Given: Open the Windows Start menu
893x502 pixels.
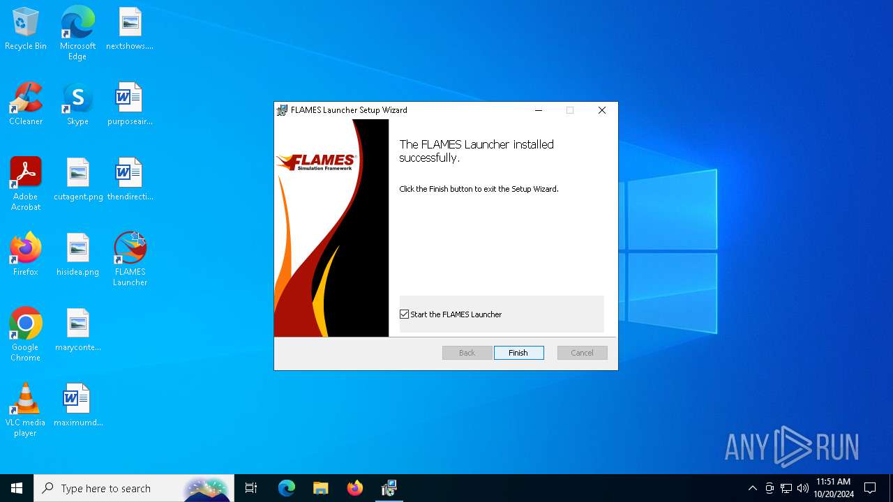Looking at the screenshot, I should (17, 488).
